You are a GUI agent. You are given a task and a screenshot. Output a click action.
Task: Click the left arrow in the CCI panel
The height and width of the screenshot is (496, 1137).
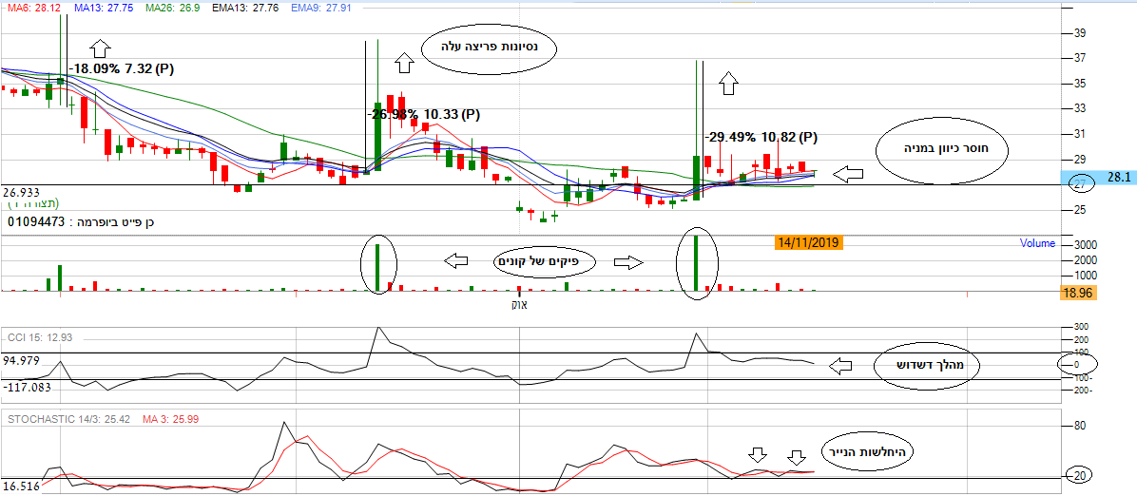[842, 365]
